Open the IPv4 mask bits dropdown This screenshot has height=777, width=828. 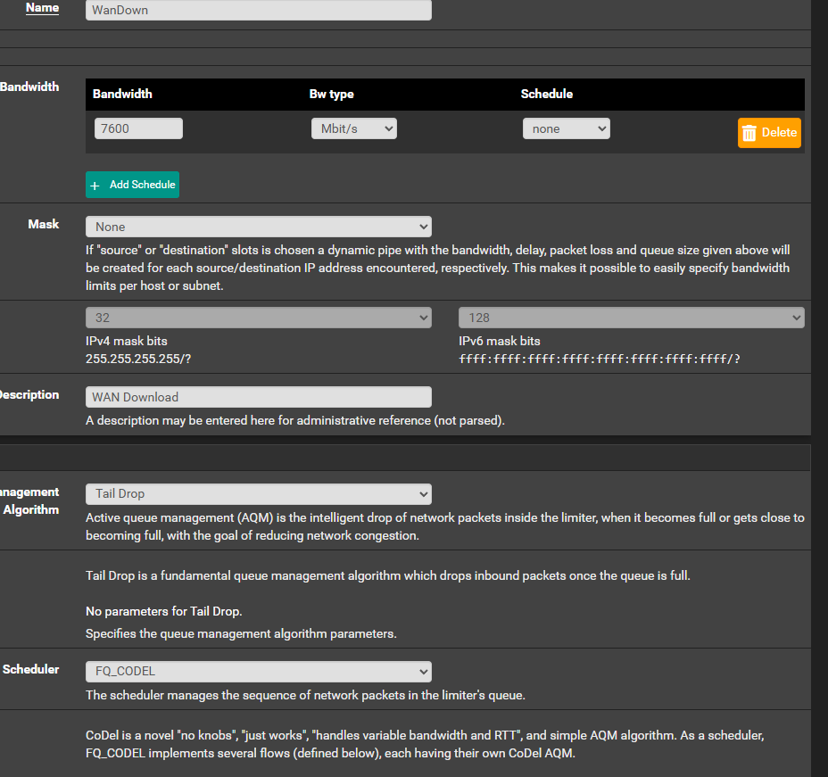pyautogui.click(x=258, y=318)
